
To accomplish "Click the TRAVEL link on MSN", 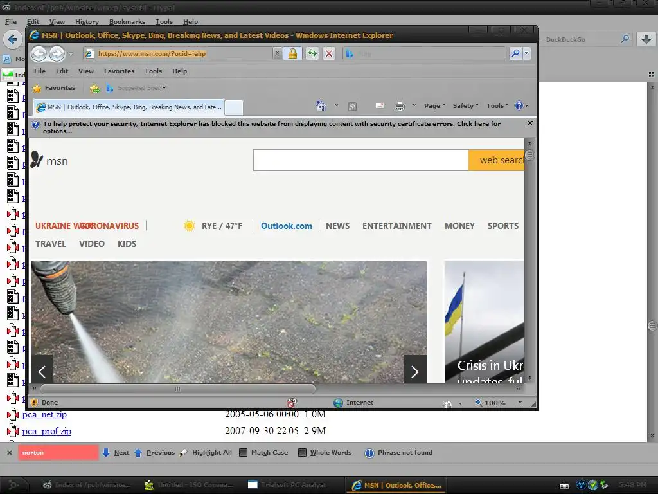I will tap(50, 244).
